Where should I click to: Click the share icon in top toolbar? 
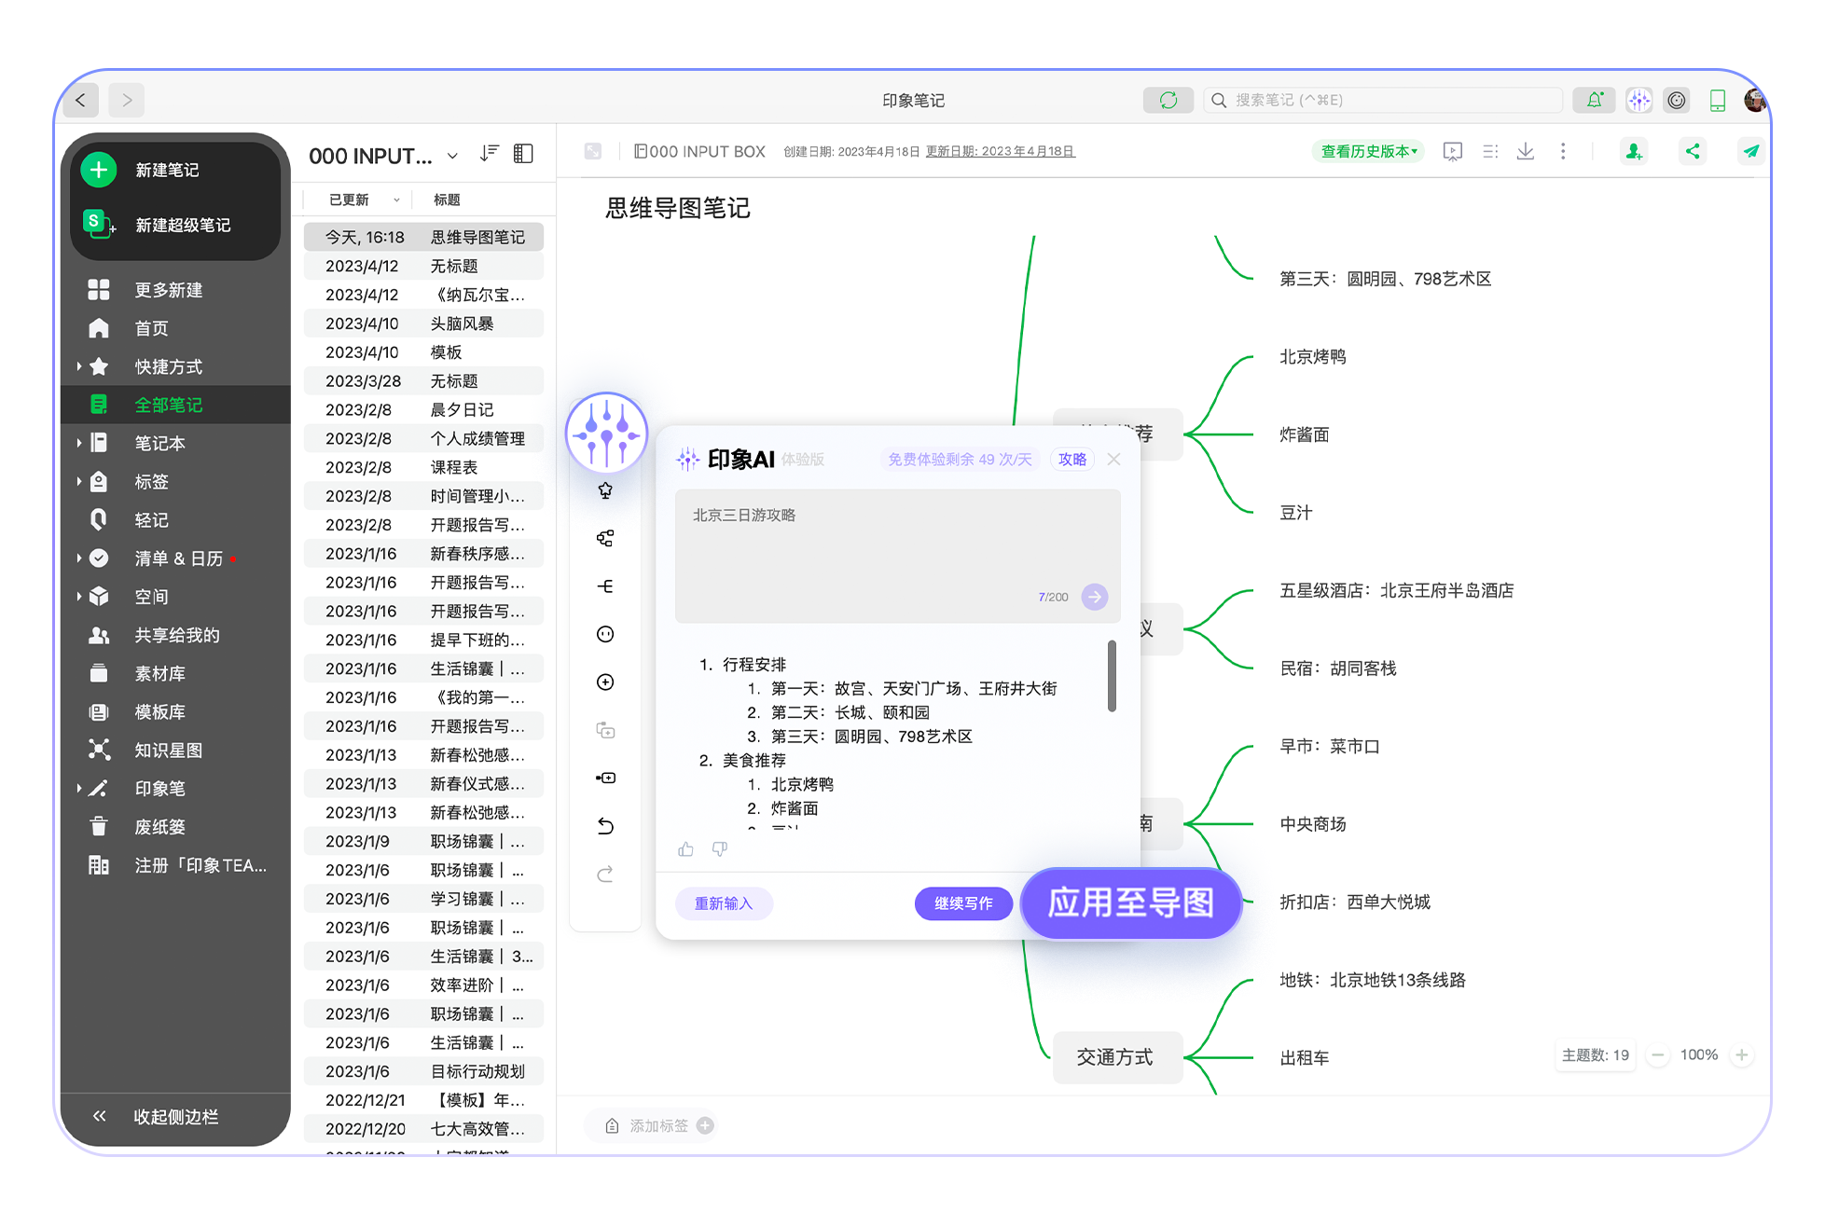(x=1694, y=150)
